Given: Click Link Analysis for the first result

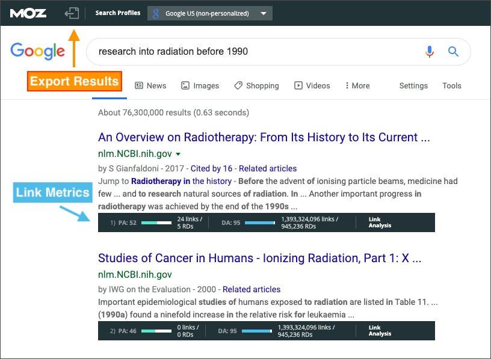Looking at the screenshot, I should click(380, 222).
